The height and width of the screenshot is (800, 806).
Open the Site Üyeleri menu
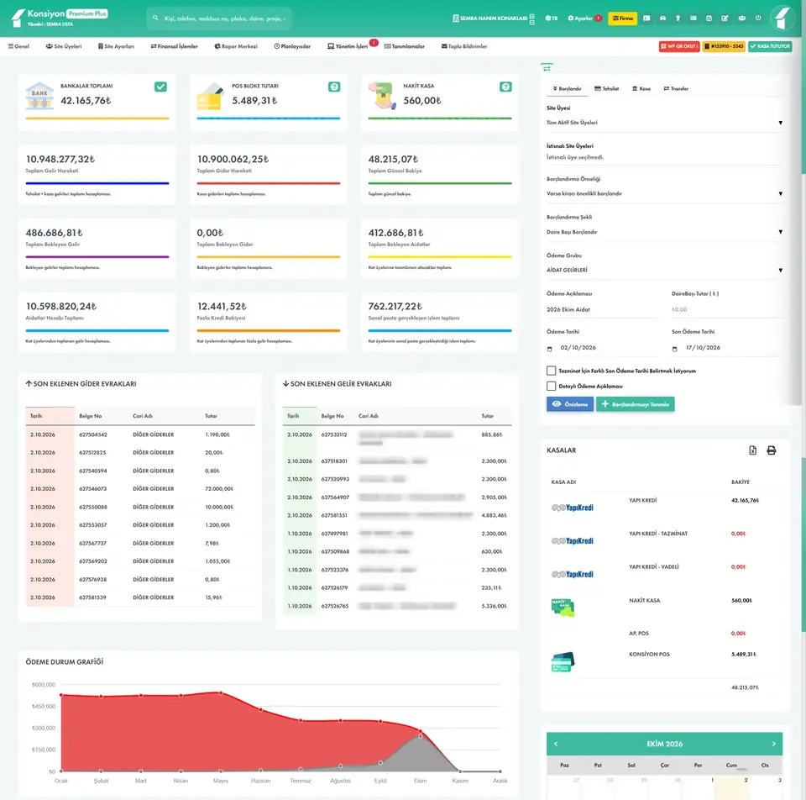point(64,46)
